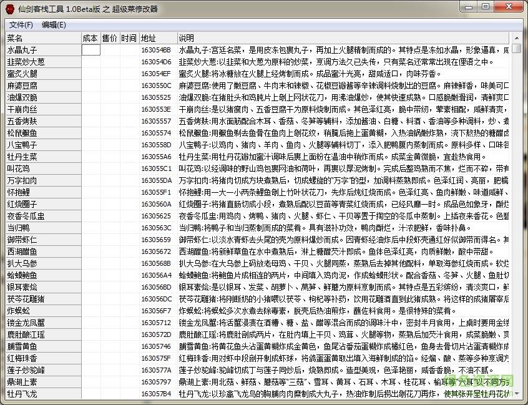Click the 售价 column header
The width and height of the screenshot is (528, 405).
pyautogui.click(x=109, y=39)
